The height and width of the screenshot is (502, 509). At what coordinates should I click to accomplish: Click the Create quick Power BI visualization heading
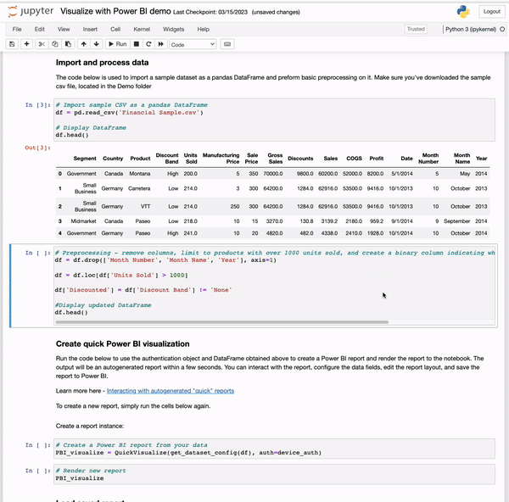[x=123, y=344]
